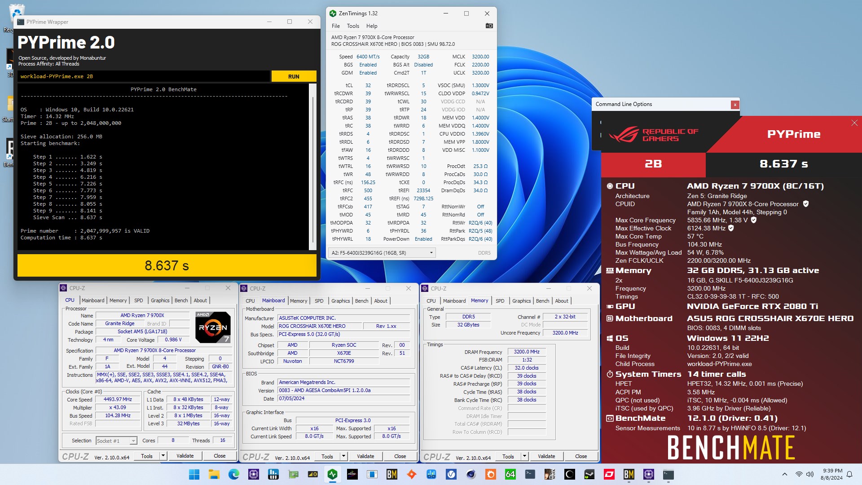This screenshot has width=862, height=485.
Task: Switch to ZenTimings via its green taskbar icon
Action: tap(333, 474)
